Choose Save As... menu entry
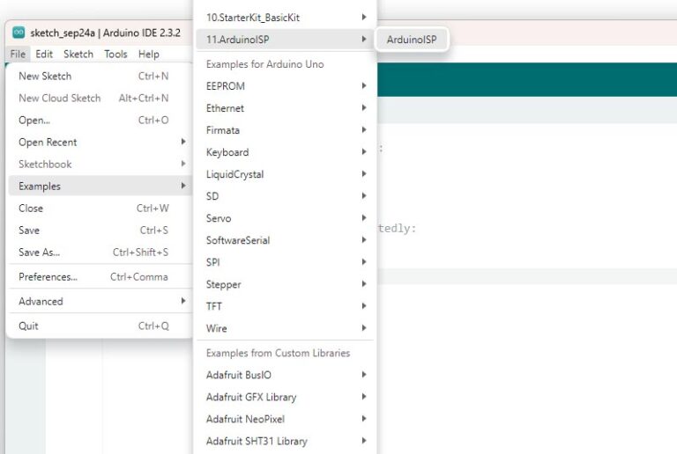The image size is (677, 454). [100, 253]
